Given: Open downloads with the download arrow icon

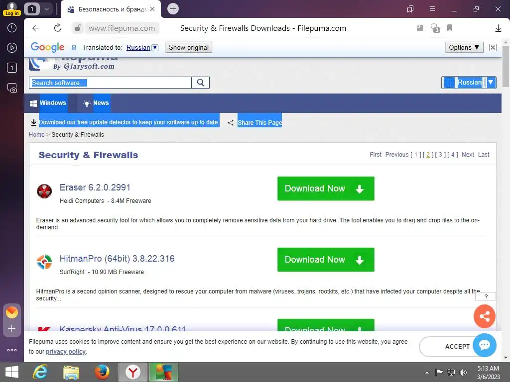Looking at the screenshot, I should [x=498, y=28].
